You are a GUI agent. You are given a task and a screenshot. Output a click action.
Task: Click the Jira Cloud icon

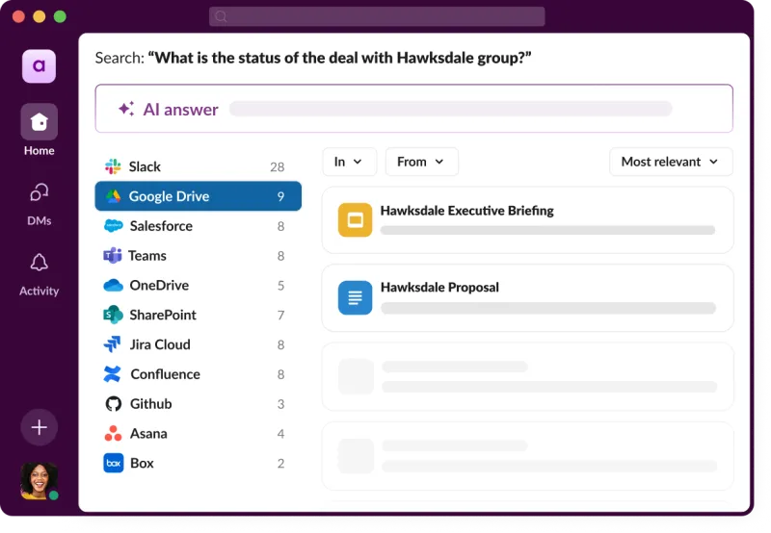pyautogui.click(x=112, y=344)
